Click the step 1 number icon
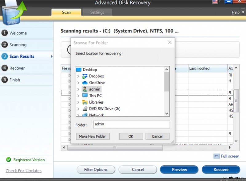The image size is (246, 181). tap(5, 33)
